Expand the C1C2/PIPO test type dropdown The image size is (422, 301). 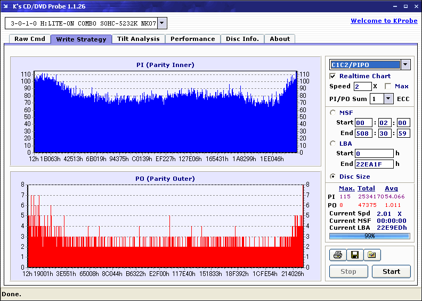[x=405, y=65]
